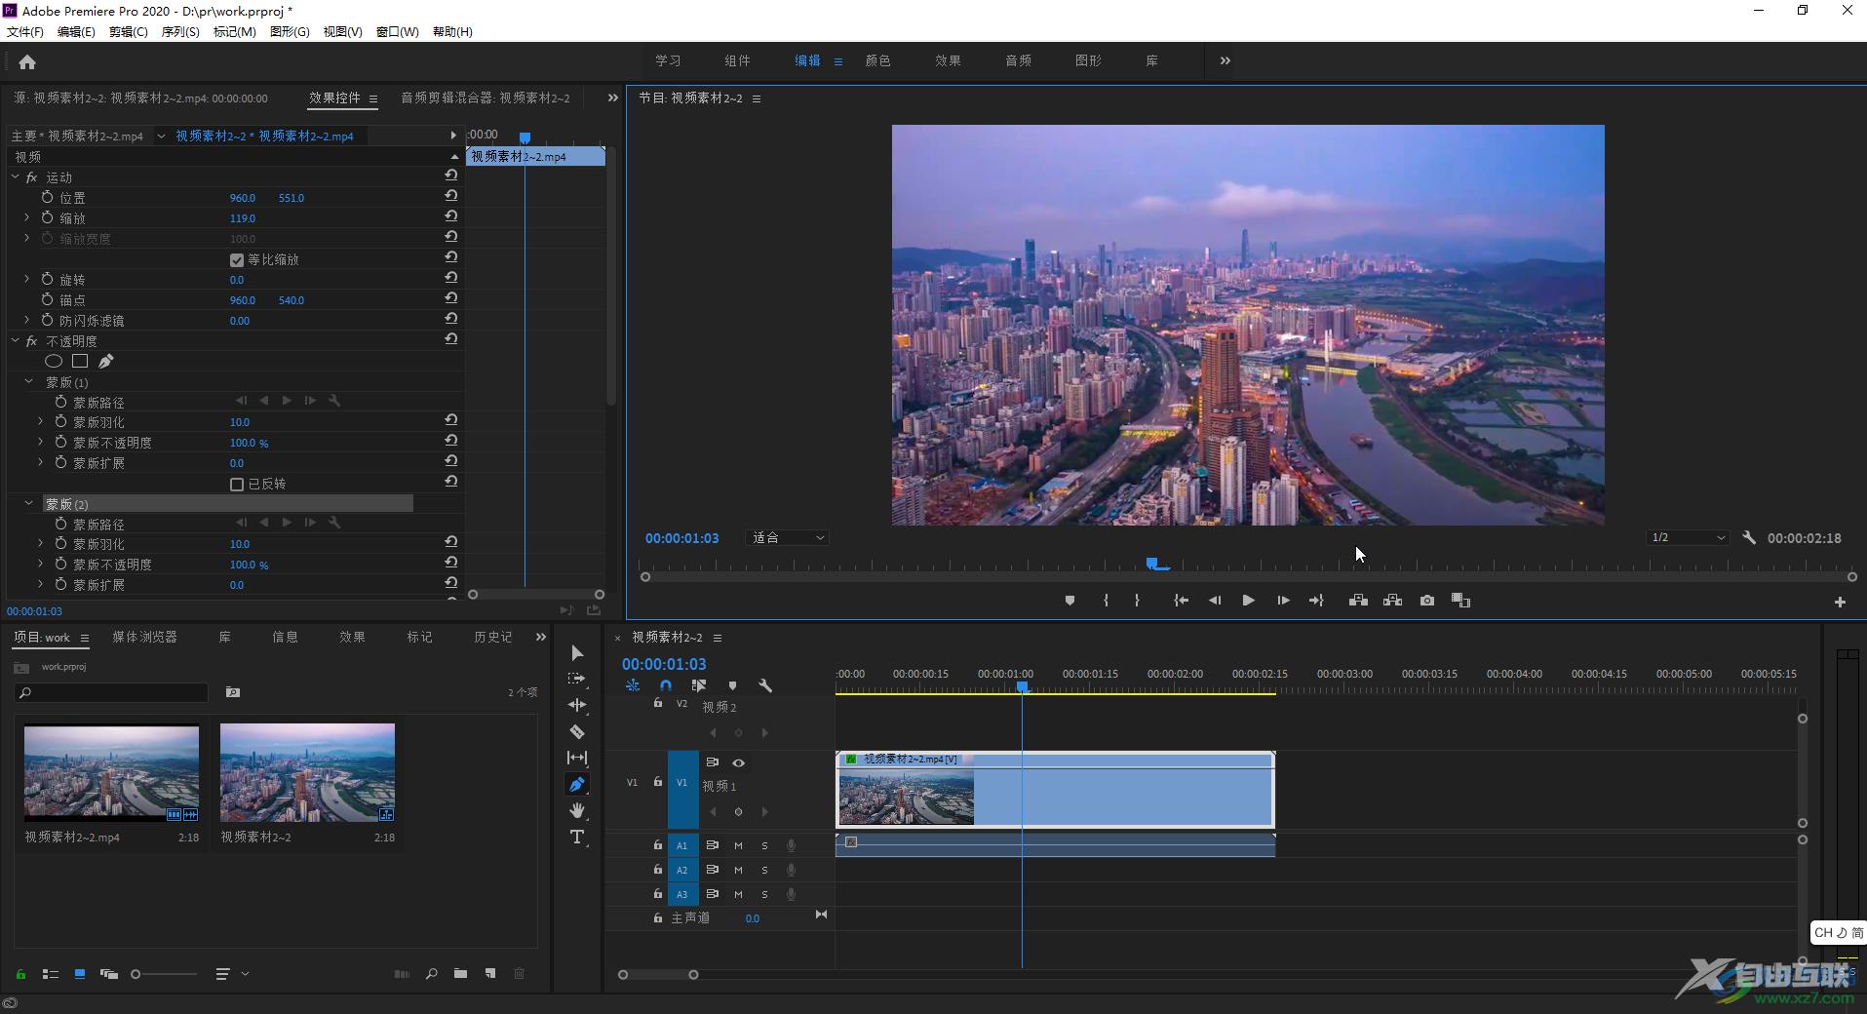1867x1014 pixels.
Task: Toggle V1 track output eye
Action: tap(738, 762)
